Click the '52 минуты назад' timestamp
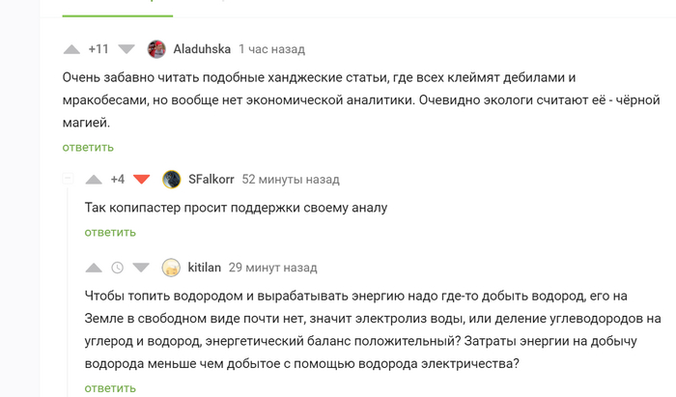Image resolution: width=676 pixels, height=397 pixels. click(291, 179)
